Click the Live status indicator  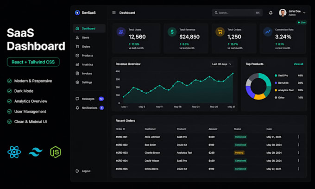302,22
